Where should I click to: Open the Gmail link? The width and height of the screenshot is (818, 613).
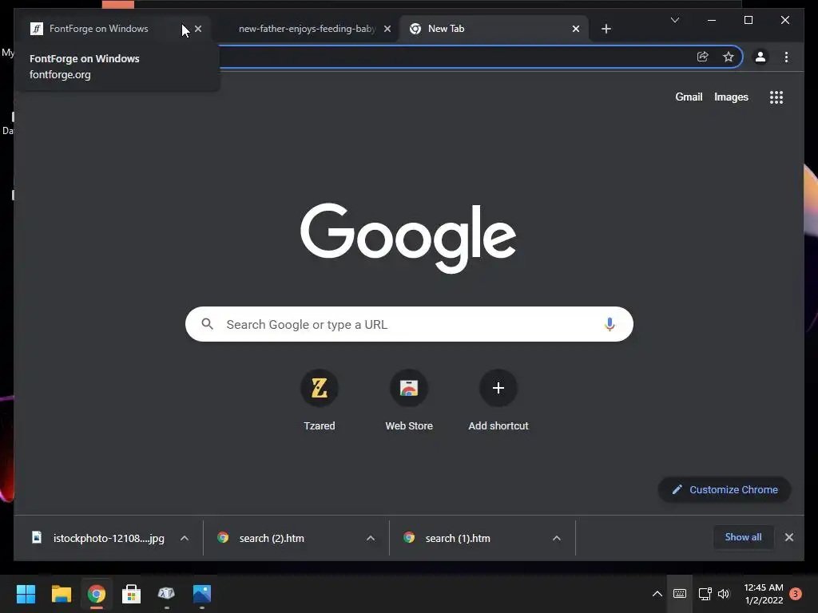[x=689, y=97]
